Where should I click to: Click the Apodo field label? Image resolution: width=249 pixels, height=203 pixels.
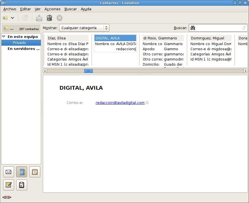[x=149, y=49]
